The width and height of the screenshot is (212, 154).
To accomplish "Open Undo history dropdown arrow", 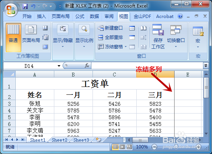I will point(39,6).
